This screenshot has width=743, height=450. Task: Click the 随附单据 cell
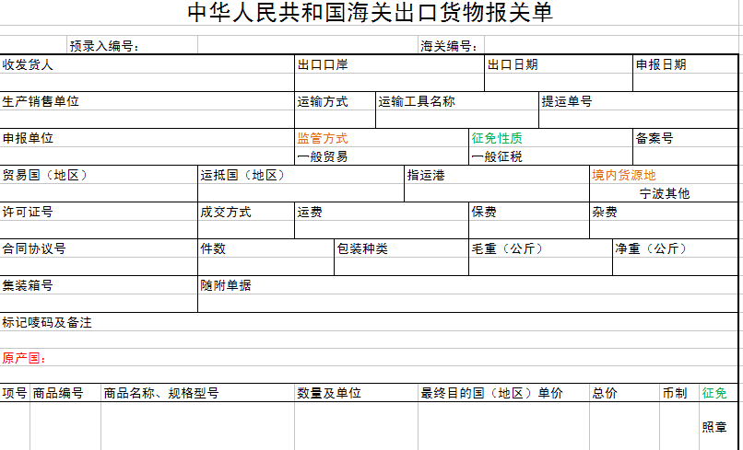point(468,286)
